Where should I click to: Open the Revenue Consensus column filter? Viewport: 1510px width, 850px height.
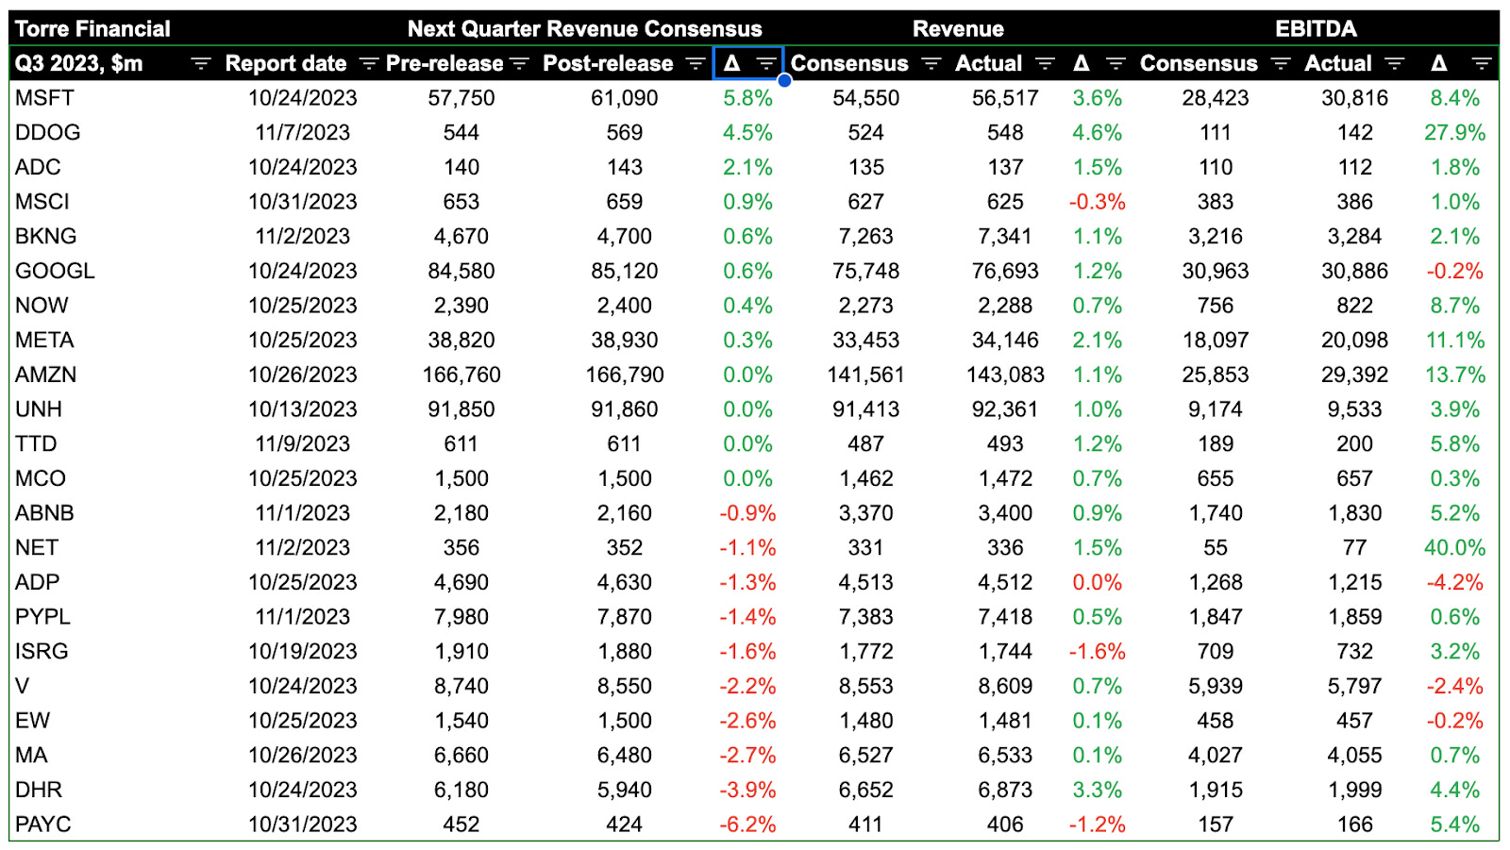(931, 63)
